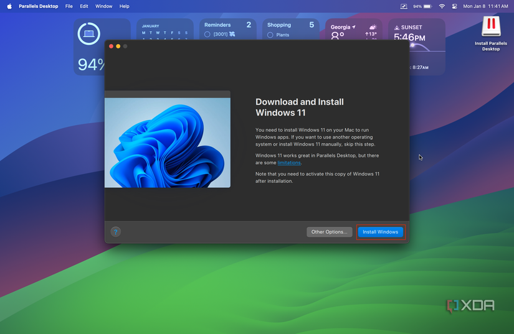
Task: Click the battery status icon
Action: [x=428, y=6]
